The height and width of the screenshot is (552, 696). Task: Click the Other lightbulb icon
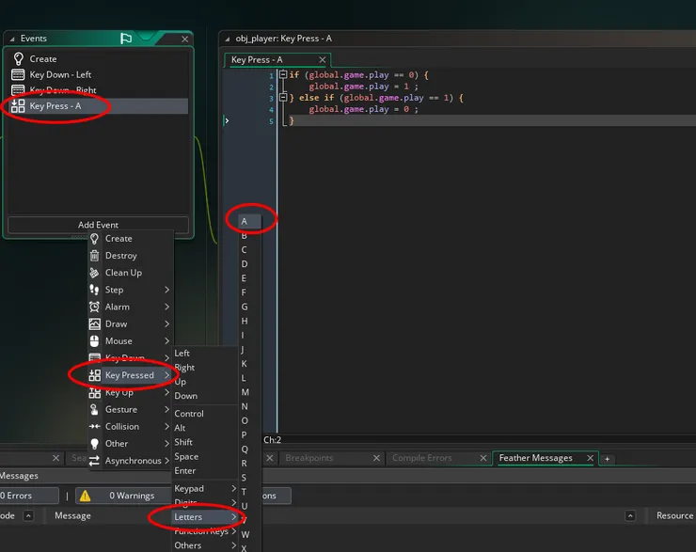point(95,443)
